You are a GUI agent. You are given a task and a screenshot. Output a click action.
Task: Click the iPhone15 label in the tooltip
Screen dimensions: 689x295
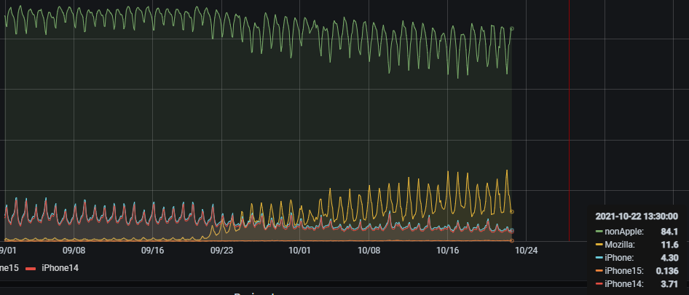tap(624, 271)
